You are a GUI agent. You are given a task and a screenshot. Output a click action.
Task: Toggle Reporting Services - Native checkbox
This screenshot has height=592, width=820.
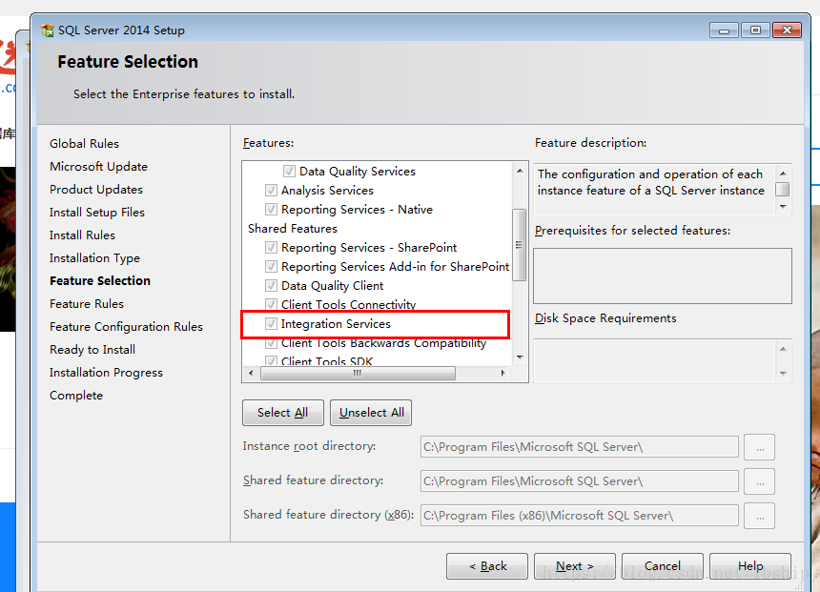271,209
